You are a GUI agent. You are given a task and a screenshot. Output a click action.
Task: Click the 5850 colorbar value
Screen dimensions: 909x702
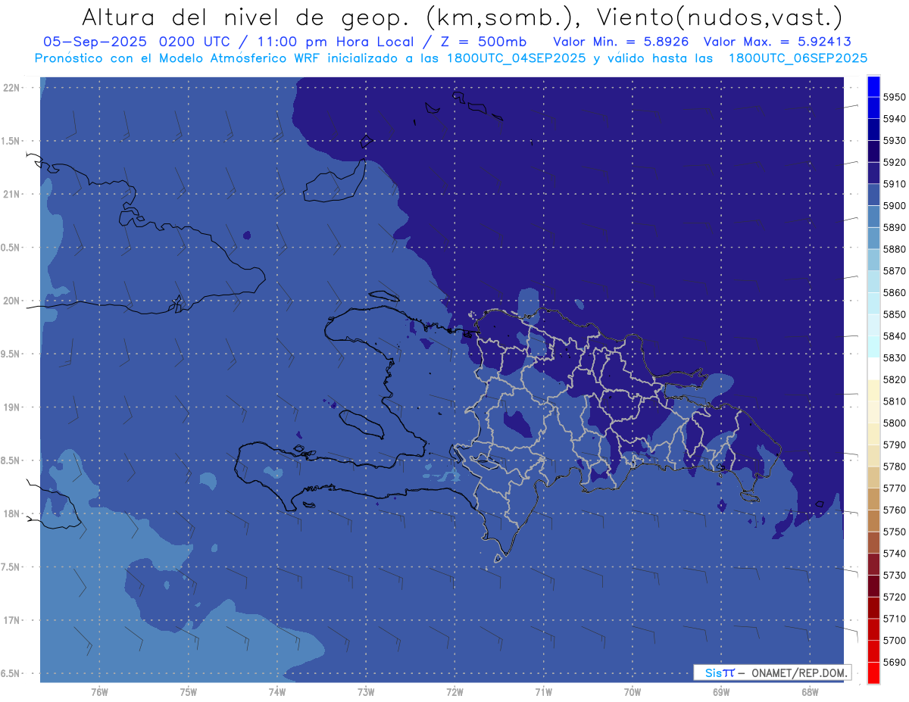point(894,314)
